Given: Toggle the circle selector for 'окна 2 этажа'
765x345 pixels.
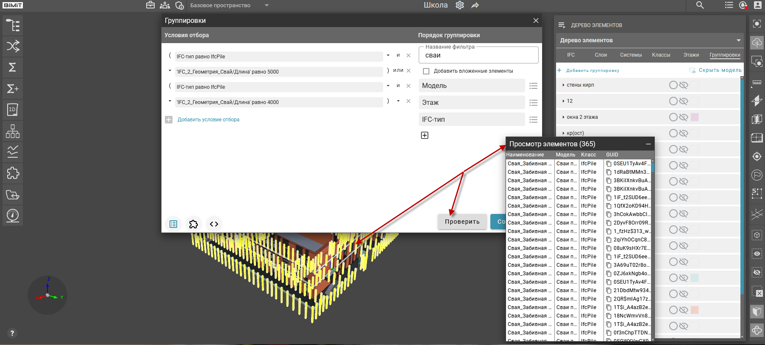Looking at the screenshot, I should pyautogui.click(x=673, y=117).
